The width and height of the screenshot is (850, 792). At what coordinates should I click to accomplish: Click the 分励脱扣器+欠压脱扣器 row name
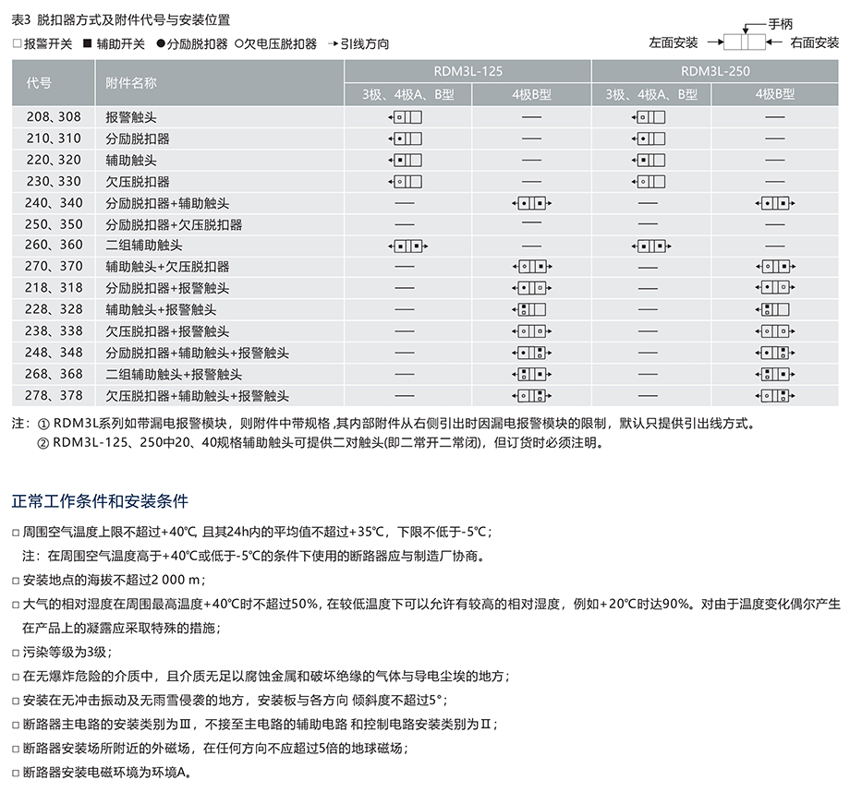click(174, 224)
